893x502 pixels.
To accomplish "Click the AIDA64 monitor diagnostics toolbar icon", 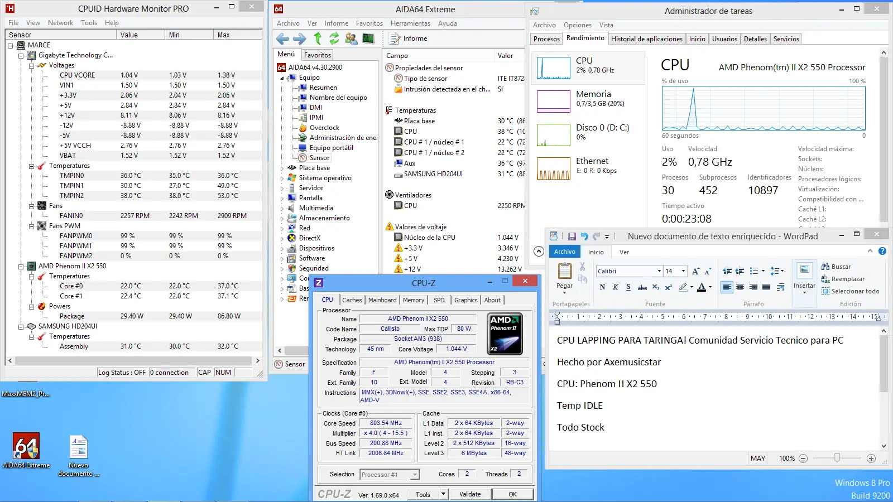I will coord(368,38).
